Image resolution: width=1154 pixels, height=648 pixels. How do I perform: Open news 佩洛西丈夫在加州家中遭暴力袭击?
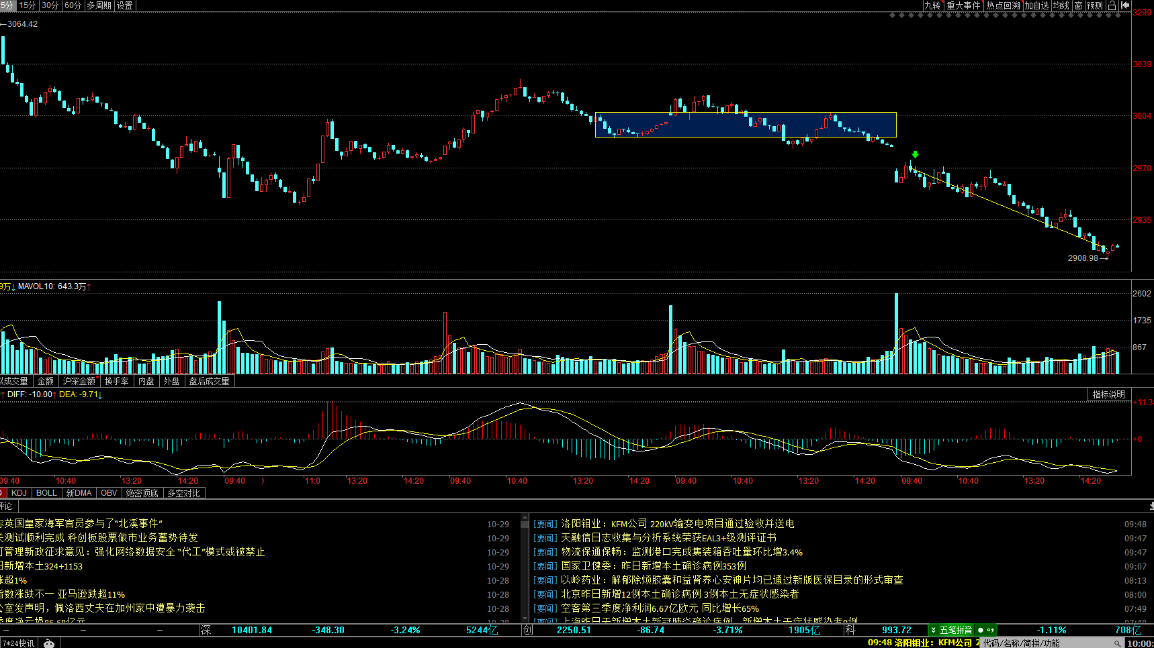(x=103, y=608)
